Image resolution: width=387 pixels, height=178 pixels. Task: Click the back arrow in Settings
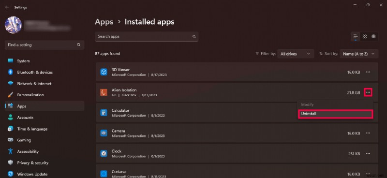click(x=7, y=7)
